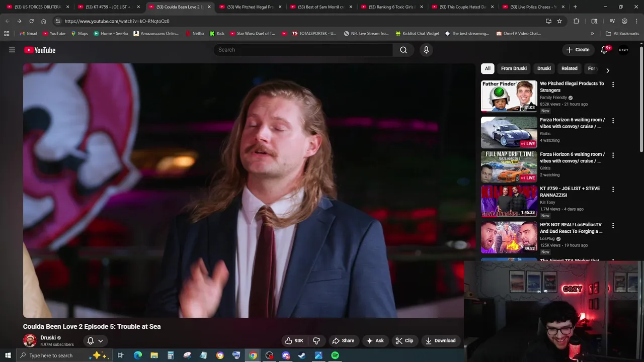
Task: Expand the notification options chevron beside the bell
Action: [101, 341]
